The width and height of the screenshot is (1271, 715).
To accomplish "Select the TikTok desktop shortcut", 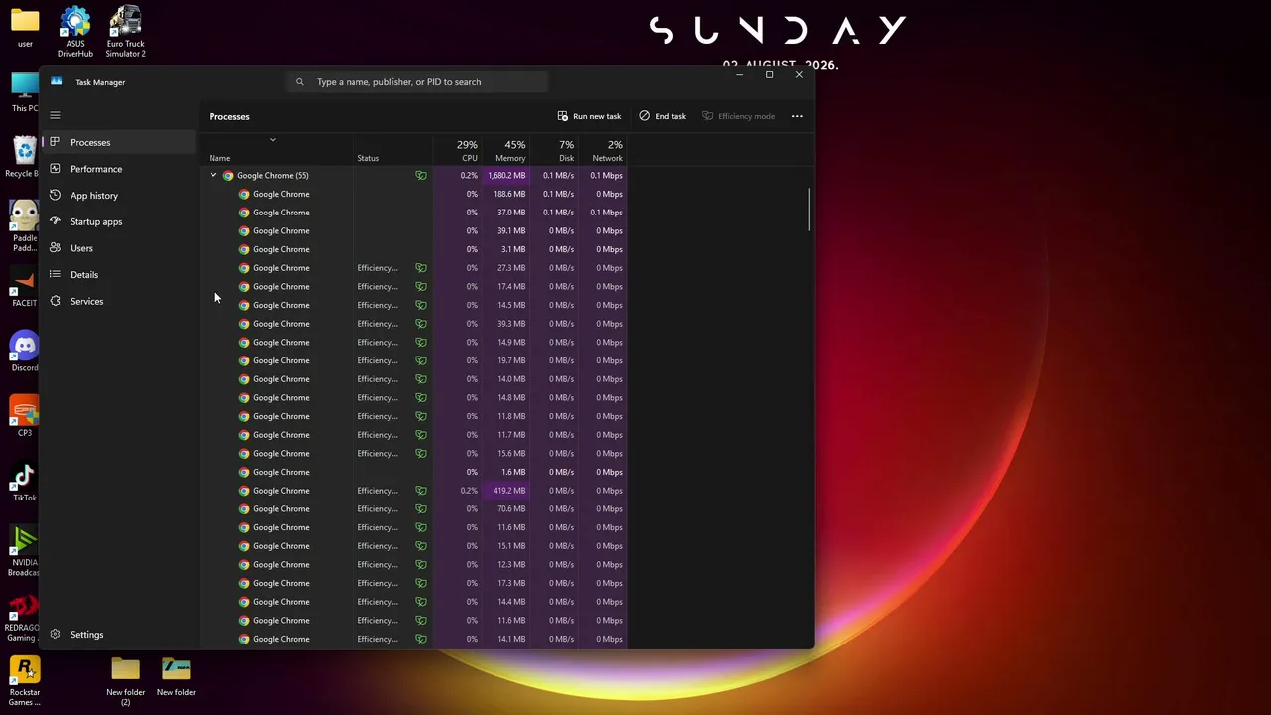I will click(25, 483).
